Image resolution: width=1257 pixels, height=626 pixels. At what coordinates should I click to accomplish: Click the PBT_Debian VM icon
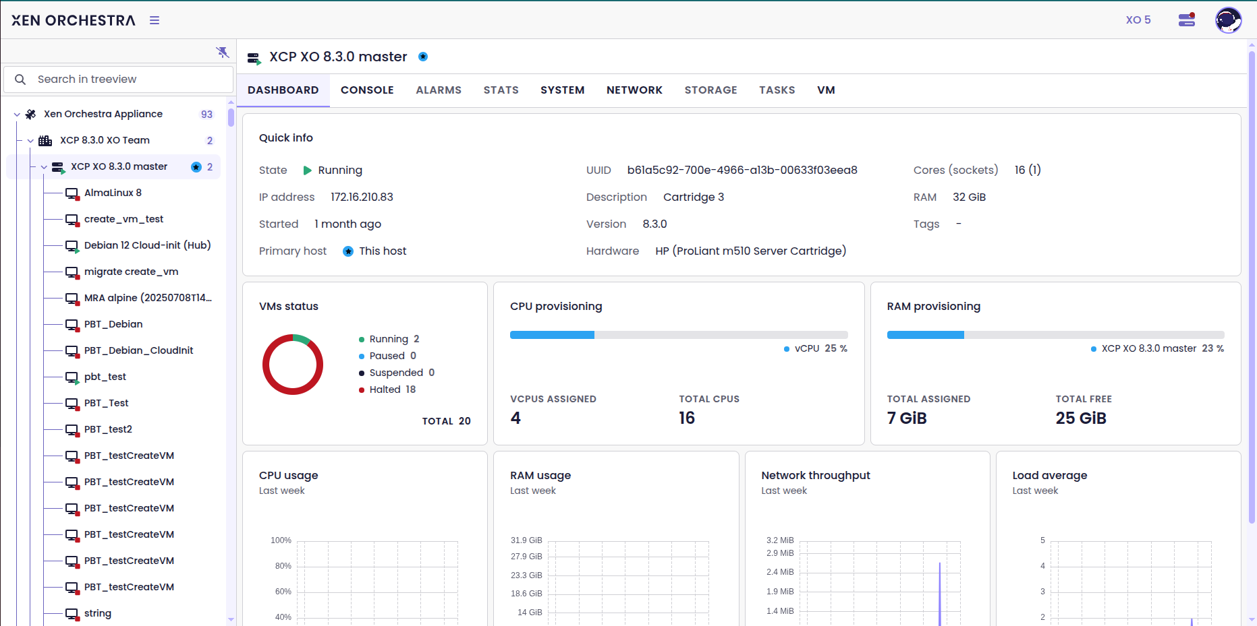(72, 325)
